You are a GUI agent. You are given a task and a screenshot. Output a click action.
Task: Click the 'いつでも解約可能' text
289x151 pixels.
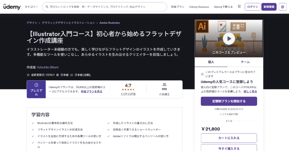(x=229, y=114)
